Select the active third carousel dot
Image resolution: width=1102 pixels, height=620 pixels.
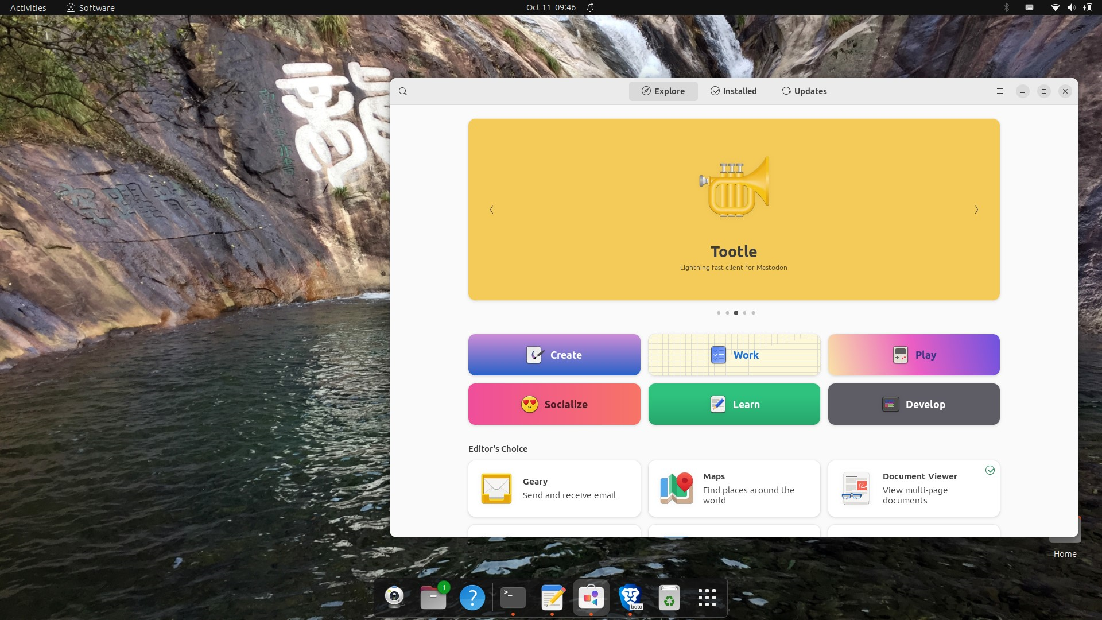pos(736,313)
